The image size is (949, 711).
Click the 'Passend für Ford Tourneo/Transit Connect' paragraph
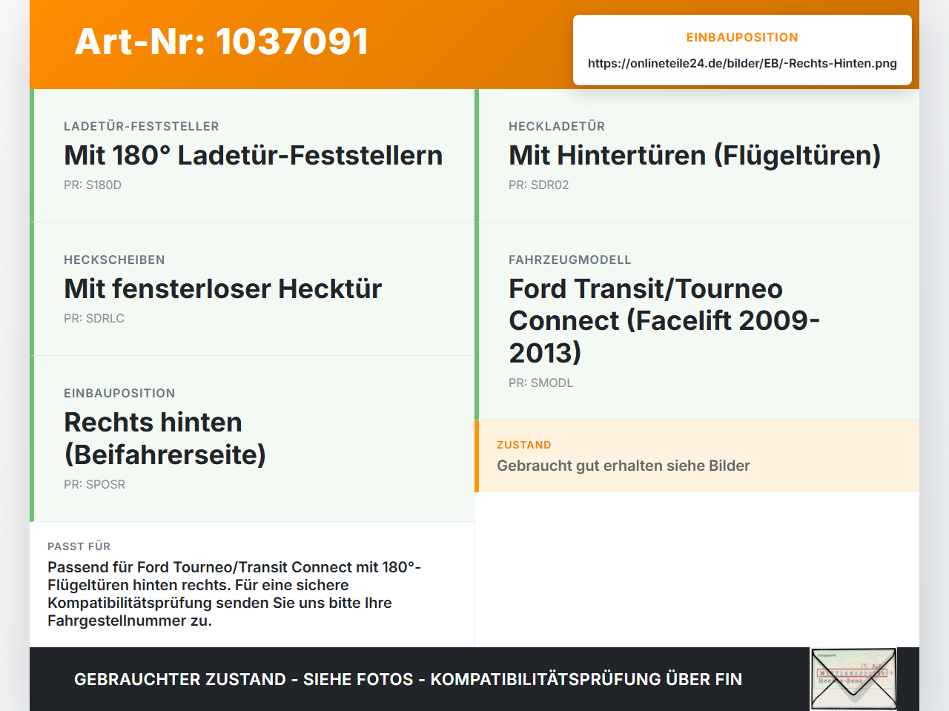point(234,594)
